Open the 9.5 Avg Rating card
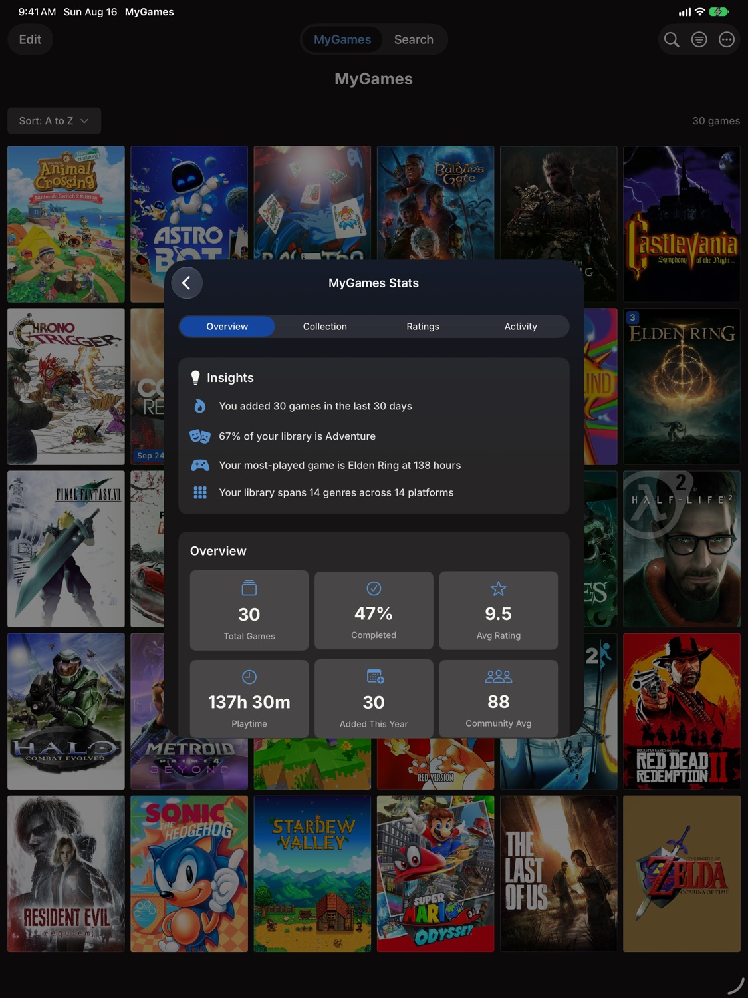748x998 pixels. coord(499,610)
